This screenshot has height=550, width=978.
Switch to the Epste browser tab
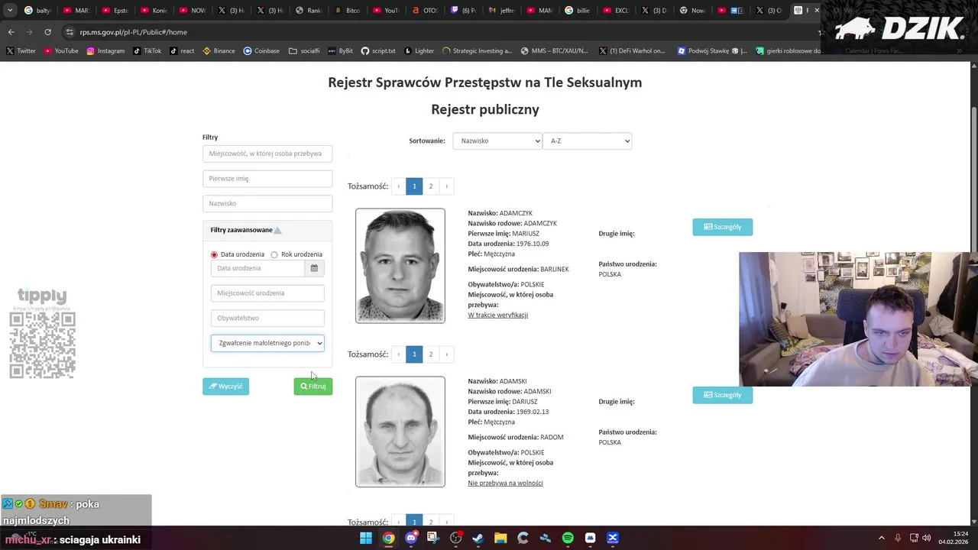coord(115,11)
